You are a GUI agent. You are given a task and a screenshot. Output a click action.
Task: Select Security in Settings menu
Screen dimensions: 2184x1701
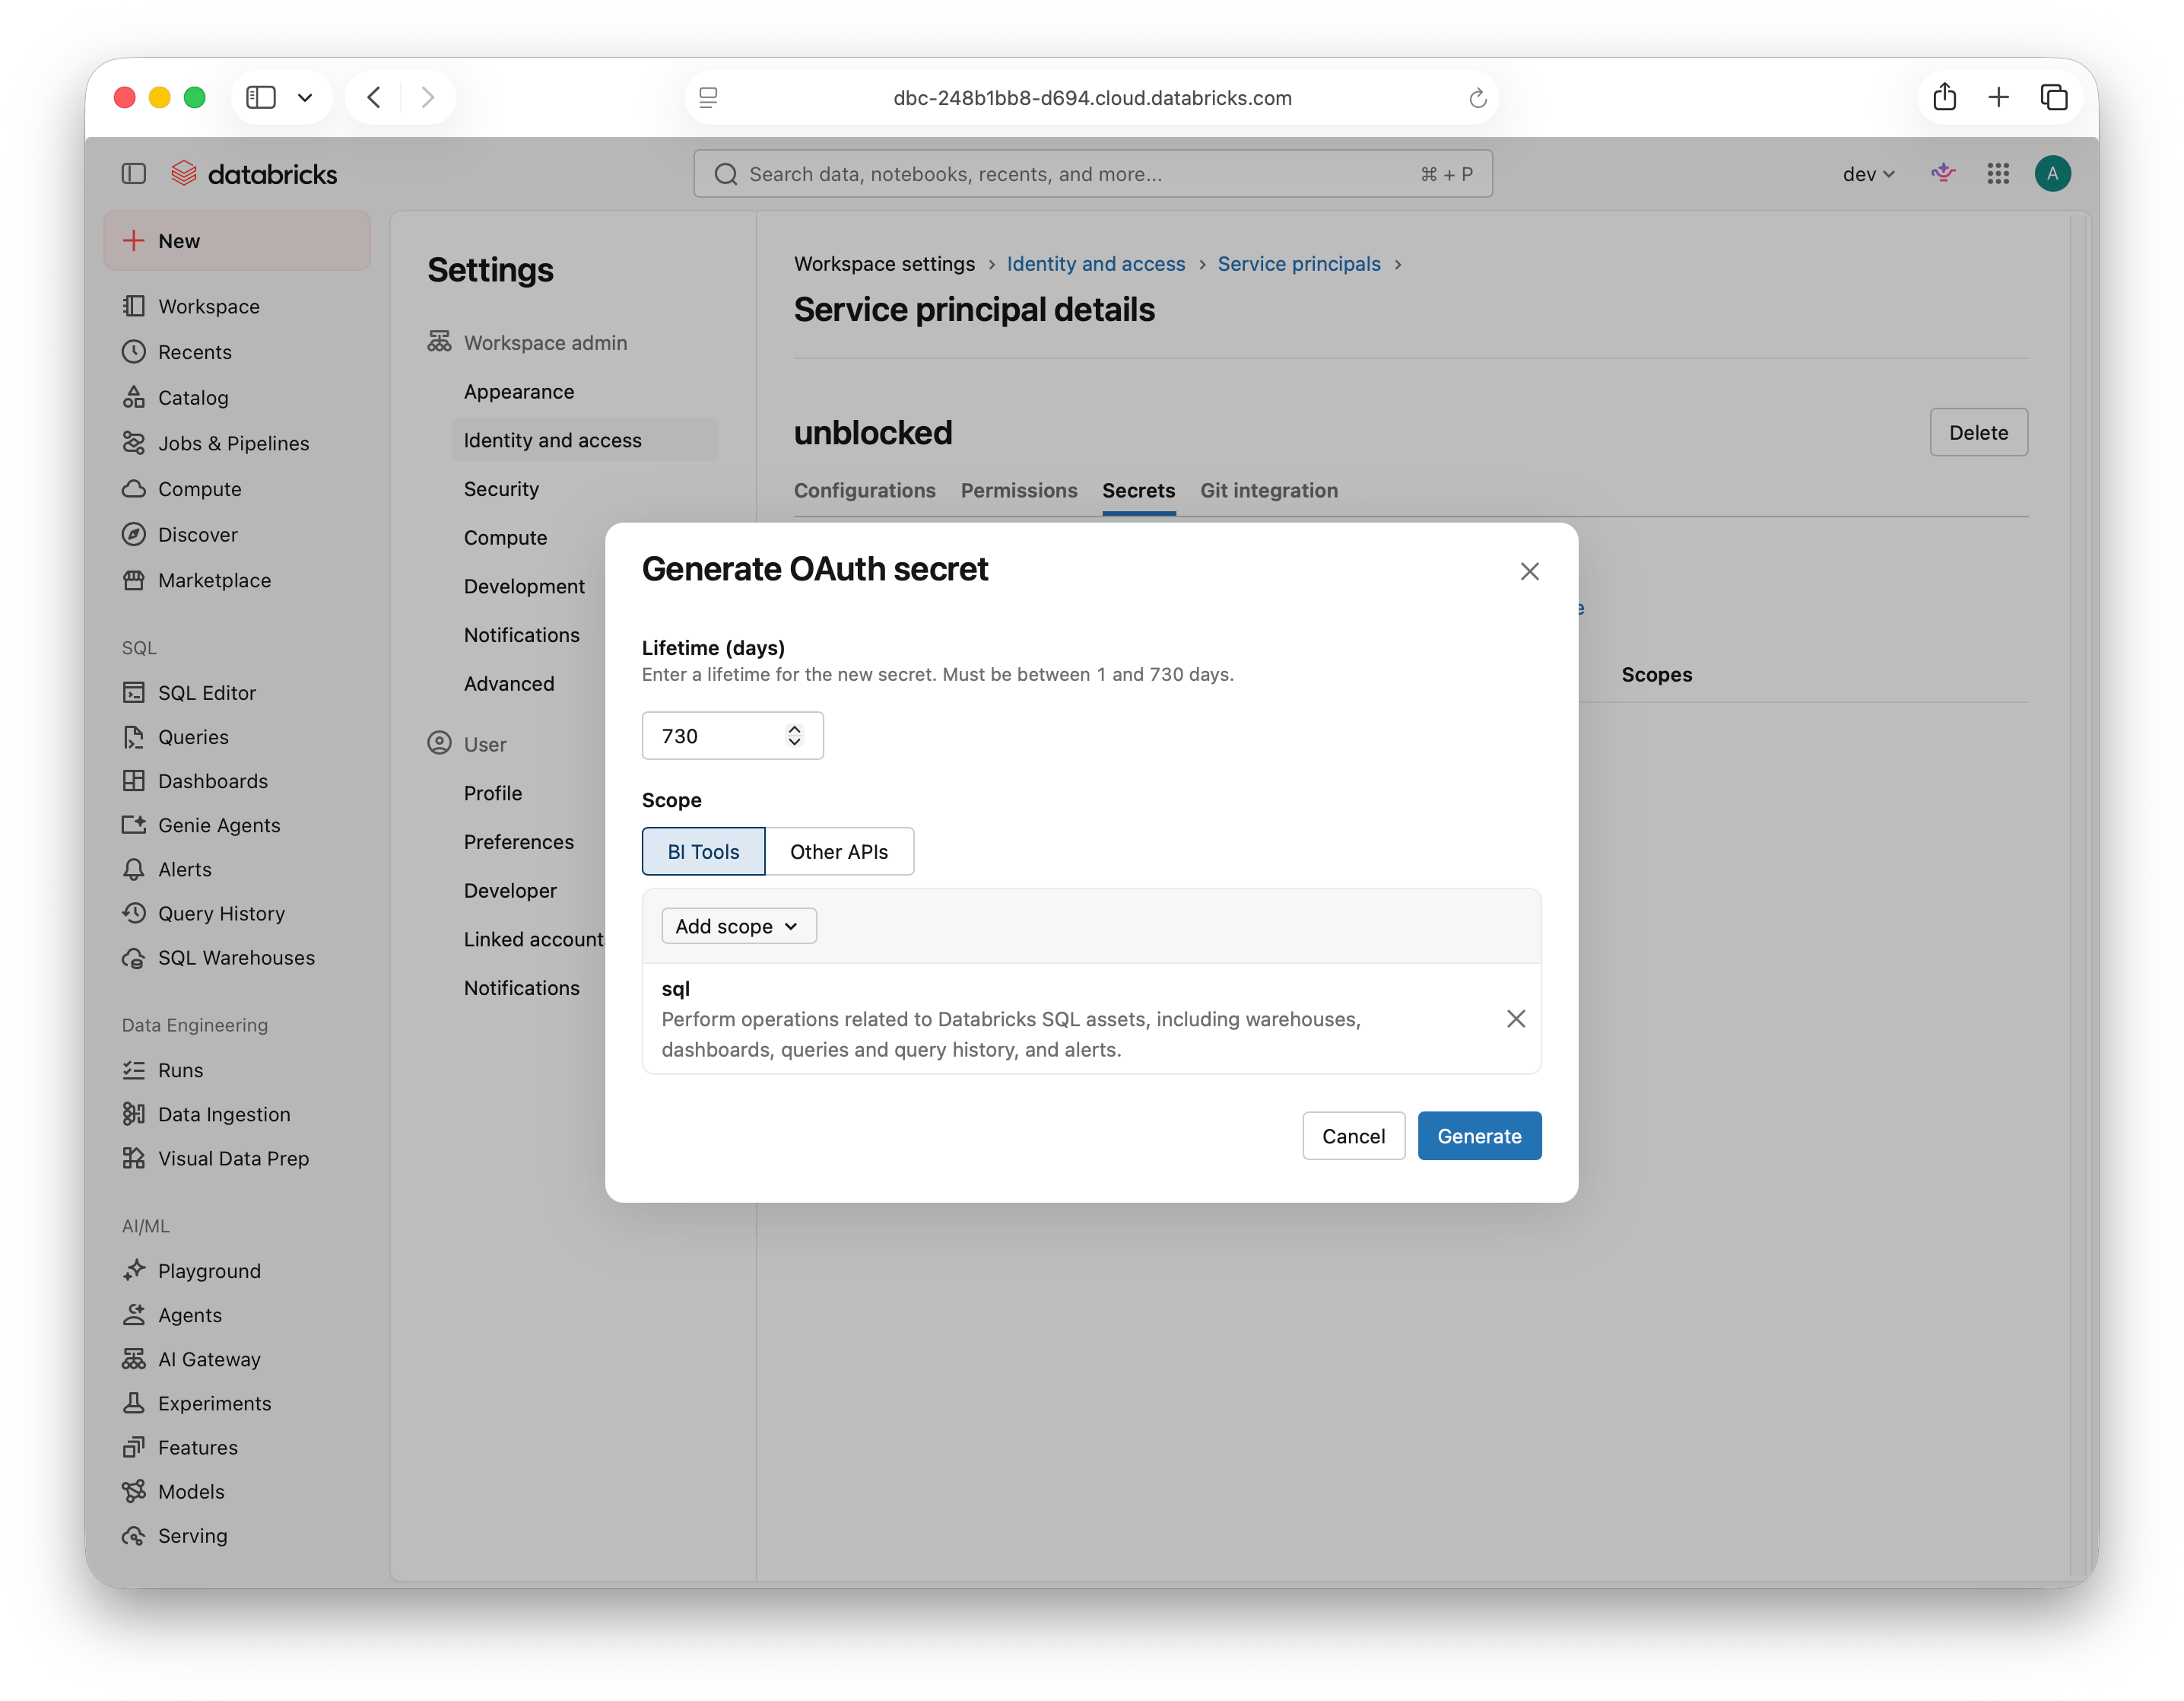coord(501,489)
